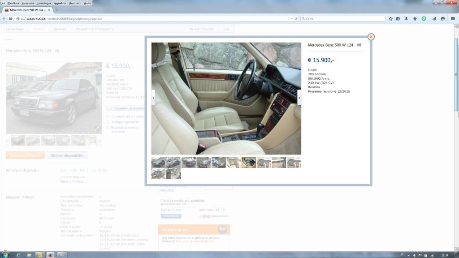Switch to the Mercedes-Benz 500 W 124 tab
This screenshot has width=459, height=258.
(27, 10)
